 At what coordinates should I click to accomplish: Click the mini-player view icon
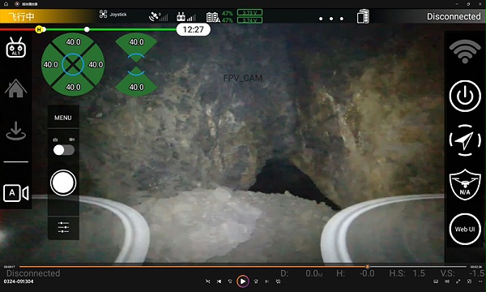point(469,281)
